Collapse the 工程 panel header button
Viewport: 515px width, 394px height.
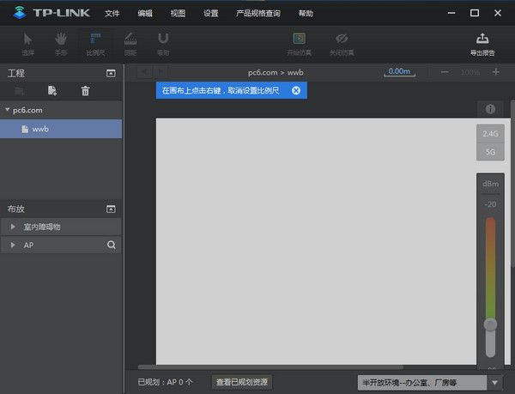tap(111, 74)
